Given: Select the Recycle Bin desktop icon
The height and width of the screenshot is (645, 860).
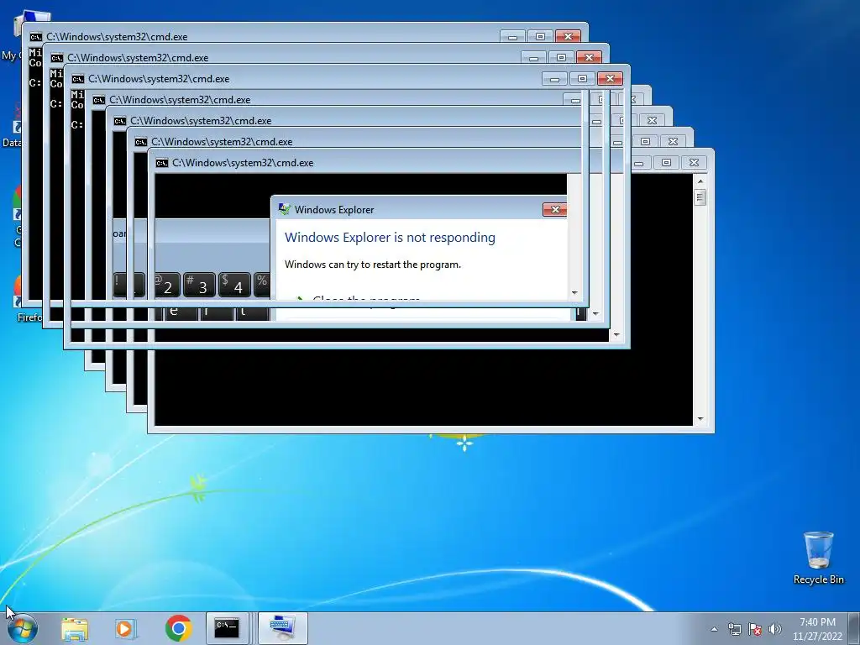Looking at the screenshot, I should [x=818, y=558].
